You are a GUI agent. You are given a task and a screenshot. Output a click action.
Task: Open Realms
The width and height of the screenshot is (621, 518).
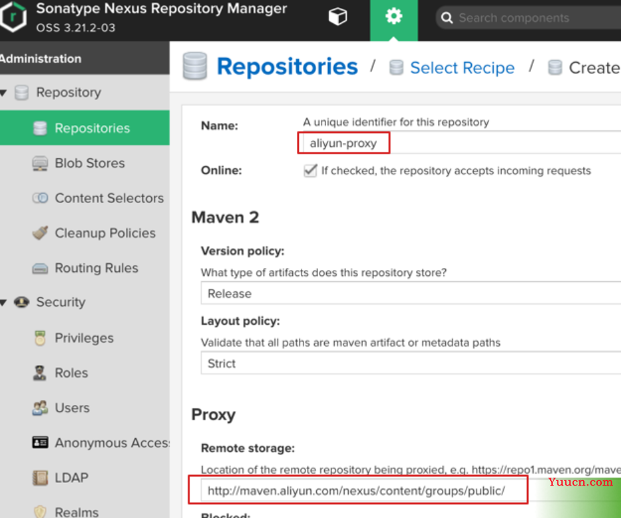tap(76, 512)
